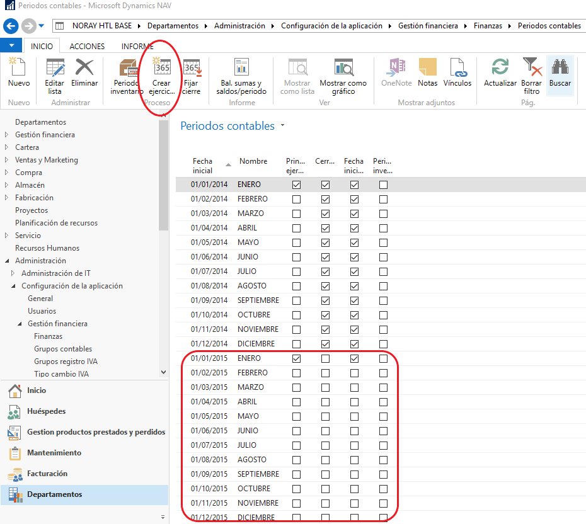The image size is (586, 524).
Task: Open Editar lista in the ribbon
Action: (x=55, y=77)
